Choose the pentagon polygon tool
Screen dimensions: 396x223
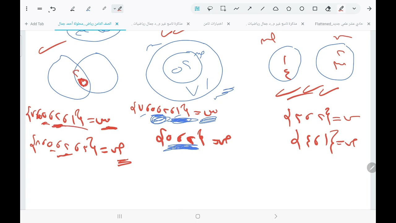coord(289,9)
